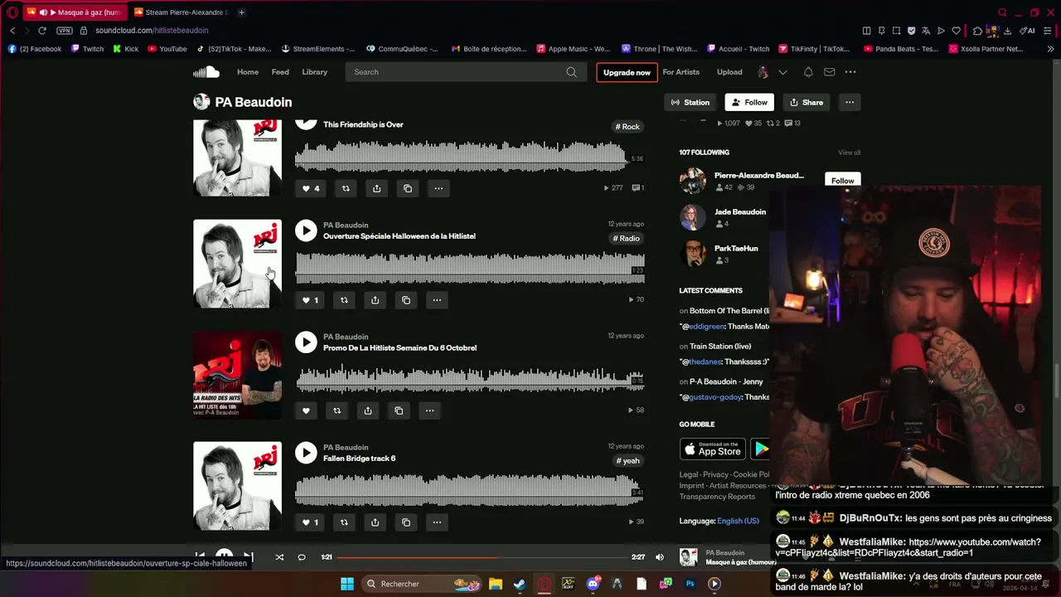The image size is (1061, 597).
Task: Click the search magnifier icon
Action: coord(571,72)
